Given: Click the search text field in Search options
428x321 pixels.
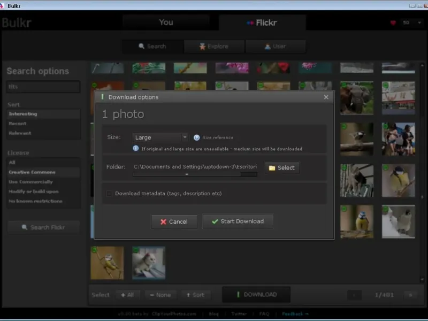Looking at the screenshot, I should pos(43,87).
